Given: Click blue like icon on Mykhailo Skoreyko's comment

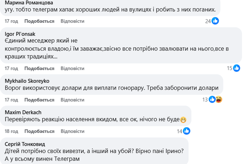Looking at the screenshot, I should [212, 99].
